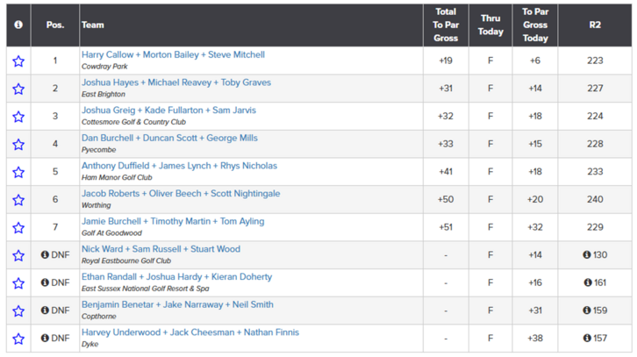
Task: Favorite the Harry Callow team with the star
Action: point(18,61)
